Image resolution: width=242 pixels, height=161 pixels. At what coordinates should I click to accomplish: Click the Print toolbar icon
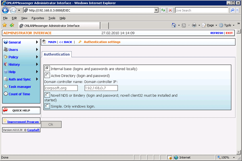[194, 25]
